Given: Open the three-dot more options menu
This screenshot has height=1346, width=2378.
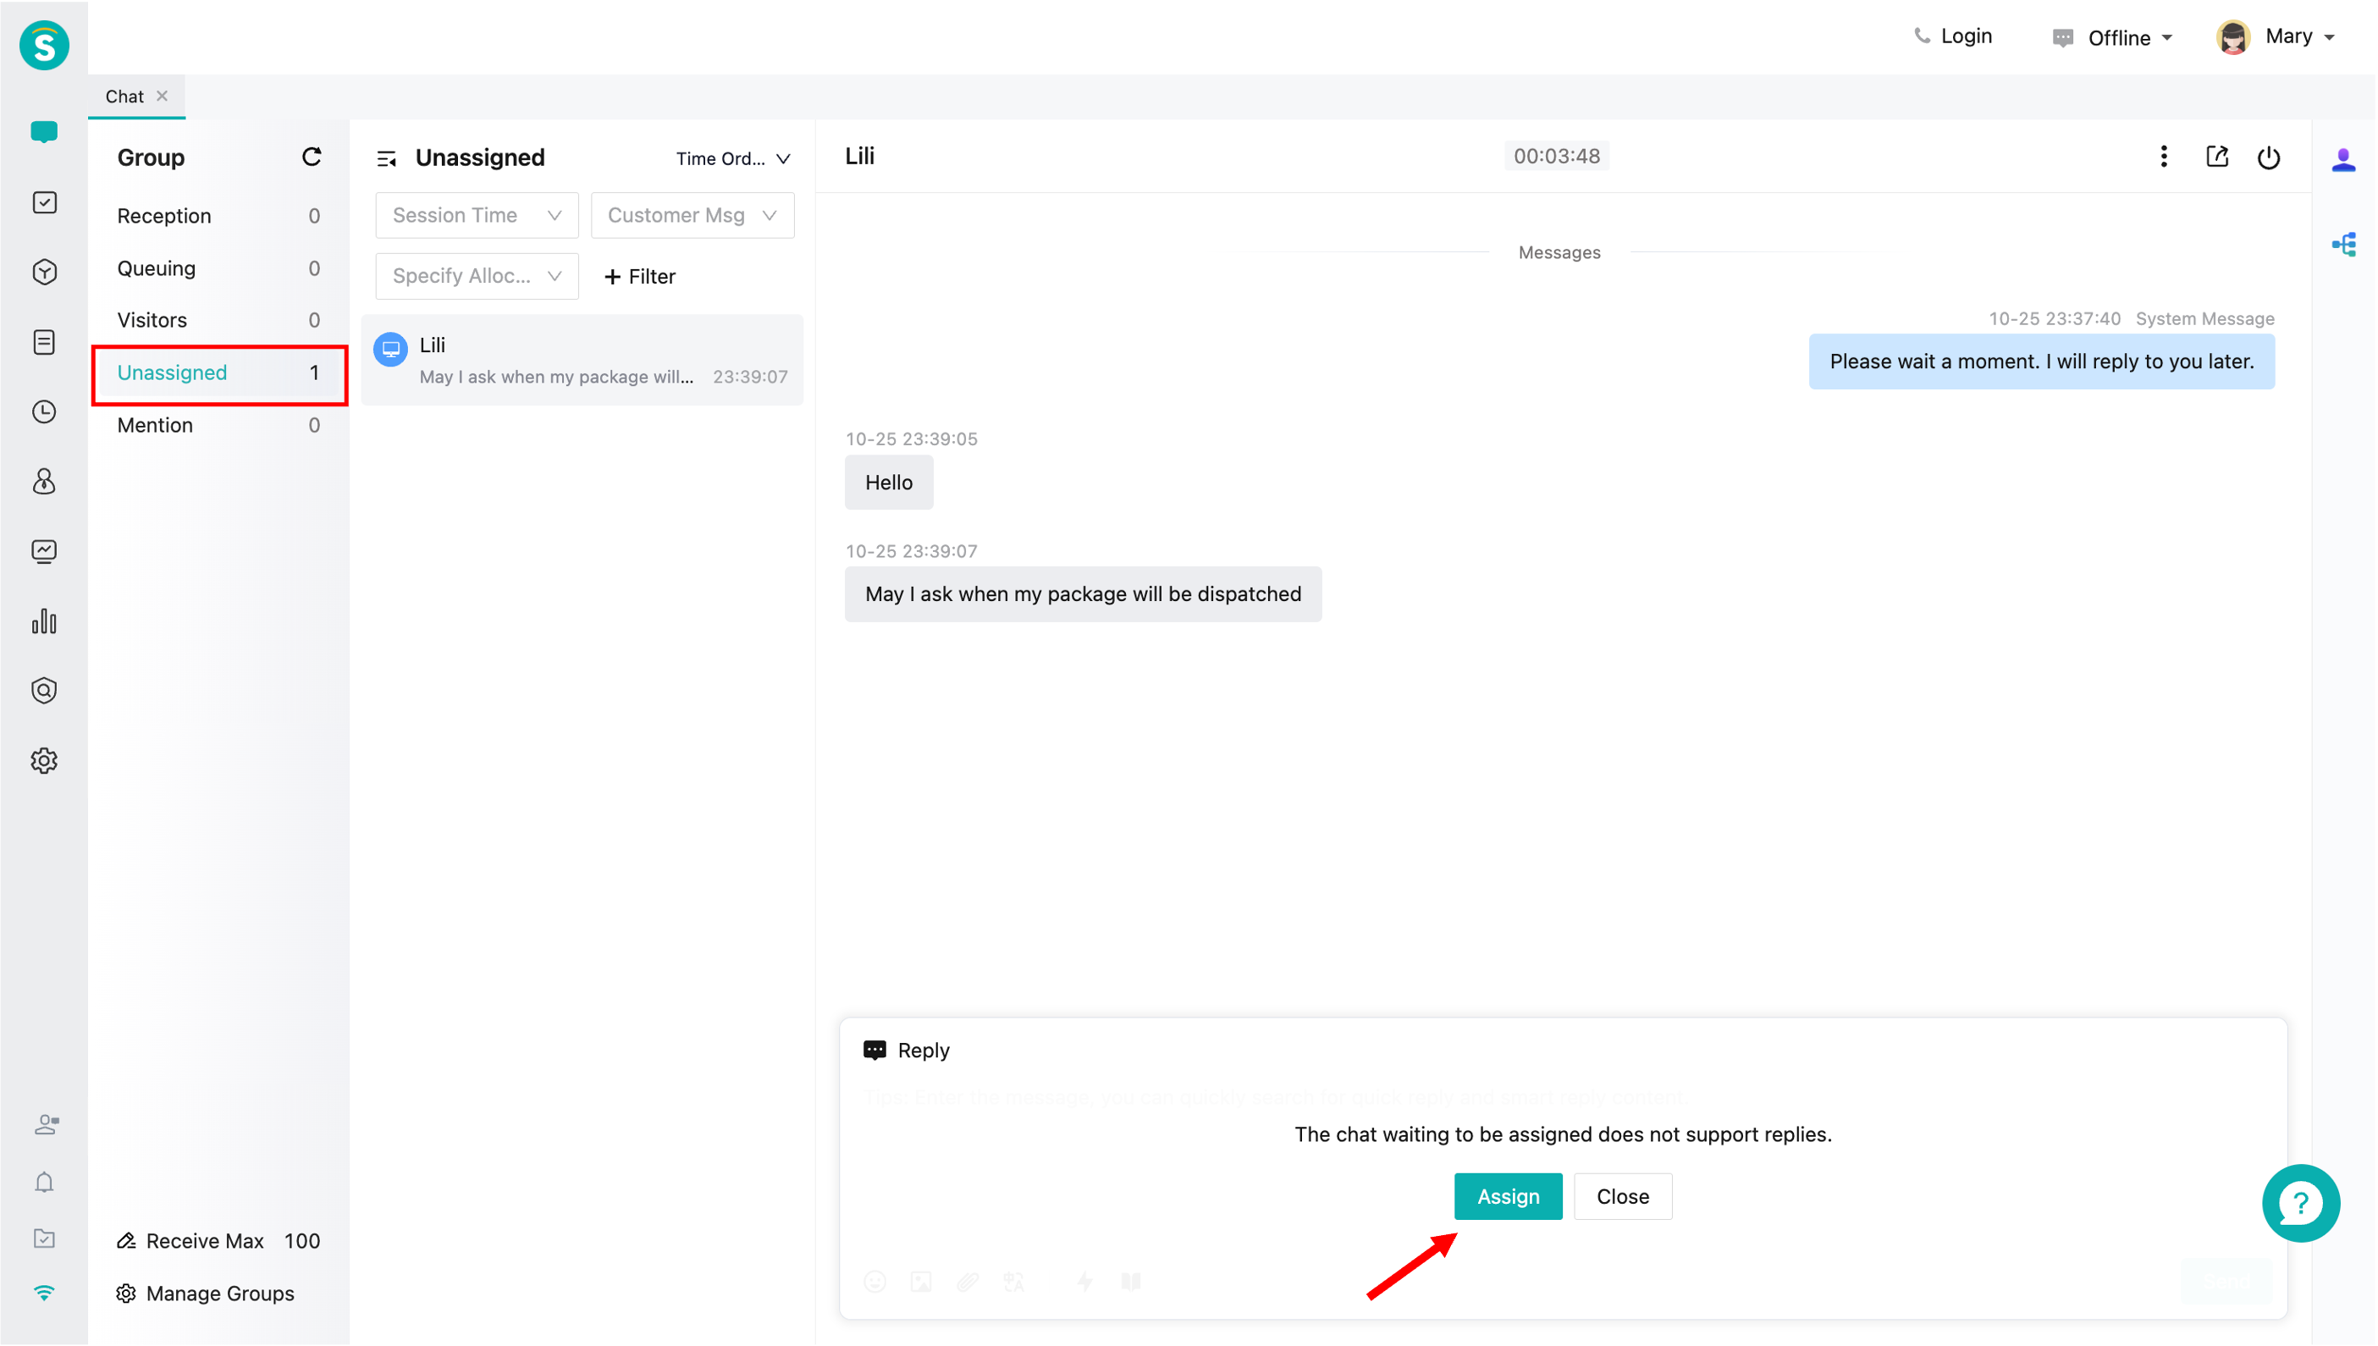Looking at the screenshot, I should (2163, 157).
